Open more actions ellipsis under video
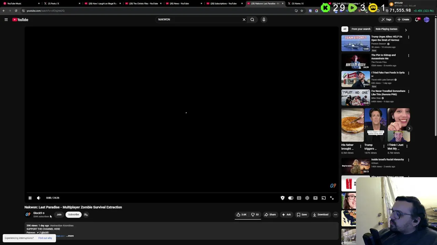The width and height of the screenshot is (437, 245). [335, 214]
